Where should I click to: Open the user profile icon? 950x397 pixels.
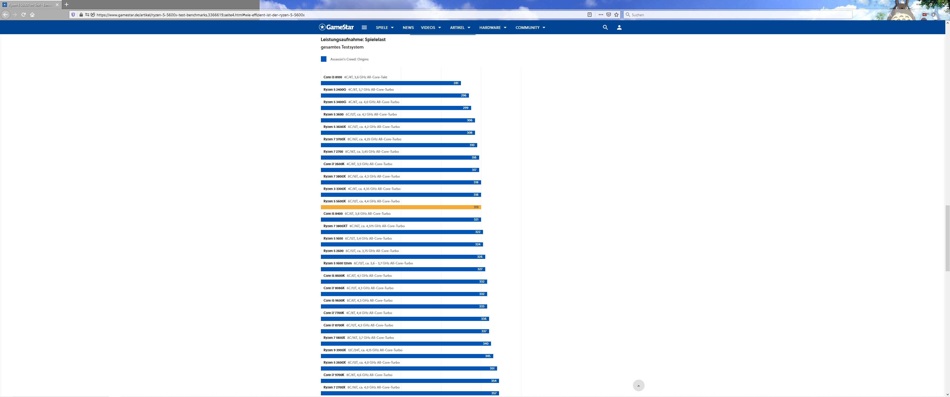point(619,27)
